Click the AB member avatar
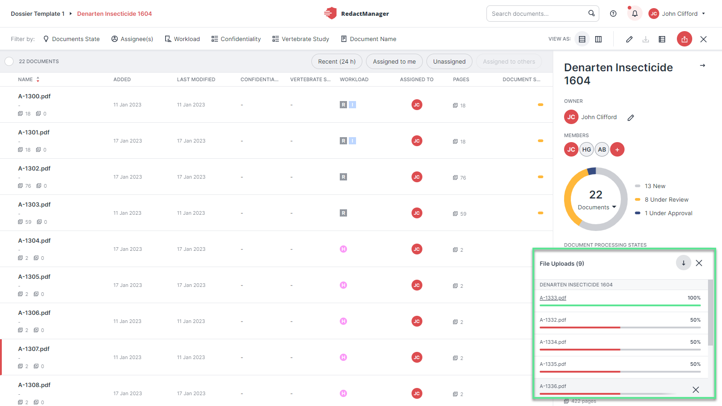This screenshot has width=722, height=406. pyautogui.click(x=602, y=149)
